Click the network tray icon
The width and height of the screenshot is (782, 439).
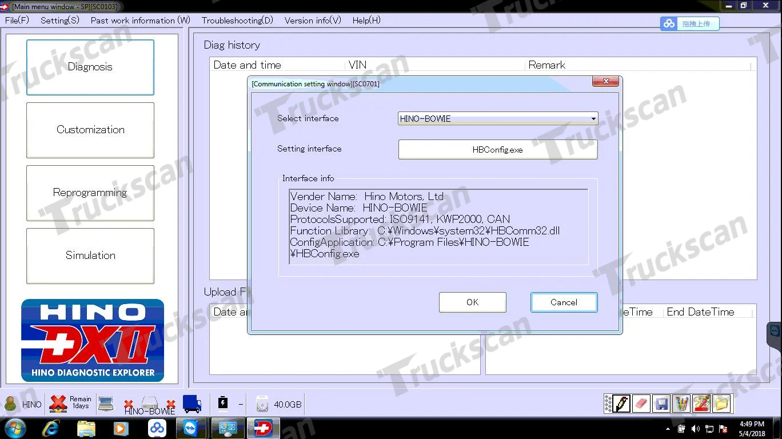pyautogui.click(x=709, y=429)
